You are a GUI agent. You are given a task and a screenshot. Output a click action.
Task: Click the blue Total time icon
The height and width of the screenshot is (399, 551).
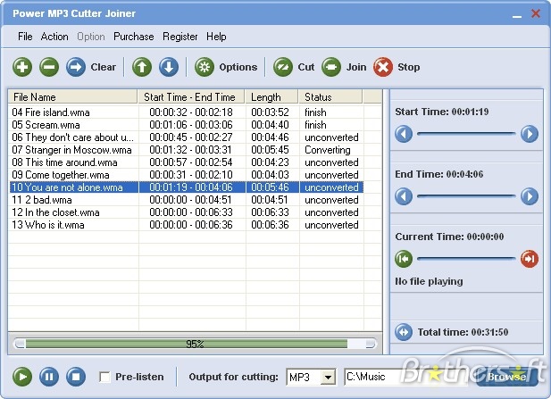click(x=404, y=332)
